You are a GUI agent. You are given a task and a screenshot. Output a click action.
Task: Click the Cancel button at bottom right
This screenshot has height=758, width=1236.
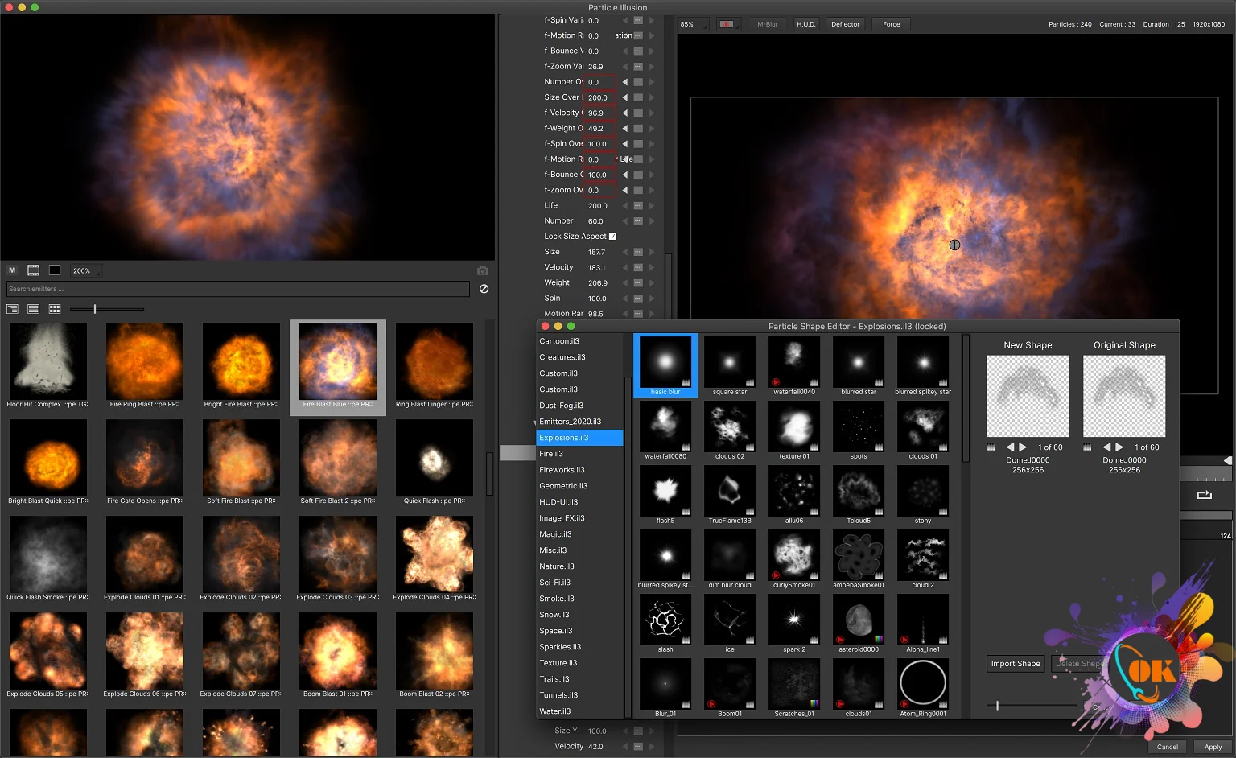[1168, 748]
